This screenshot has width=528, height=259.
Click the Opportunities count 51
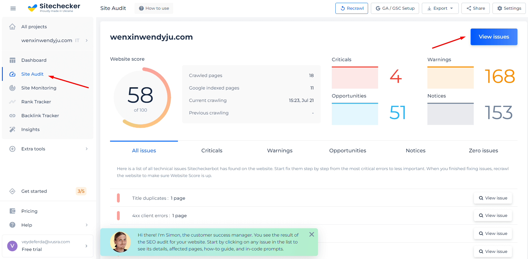[398, 113]
